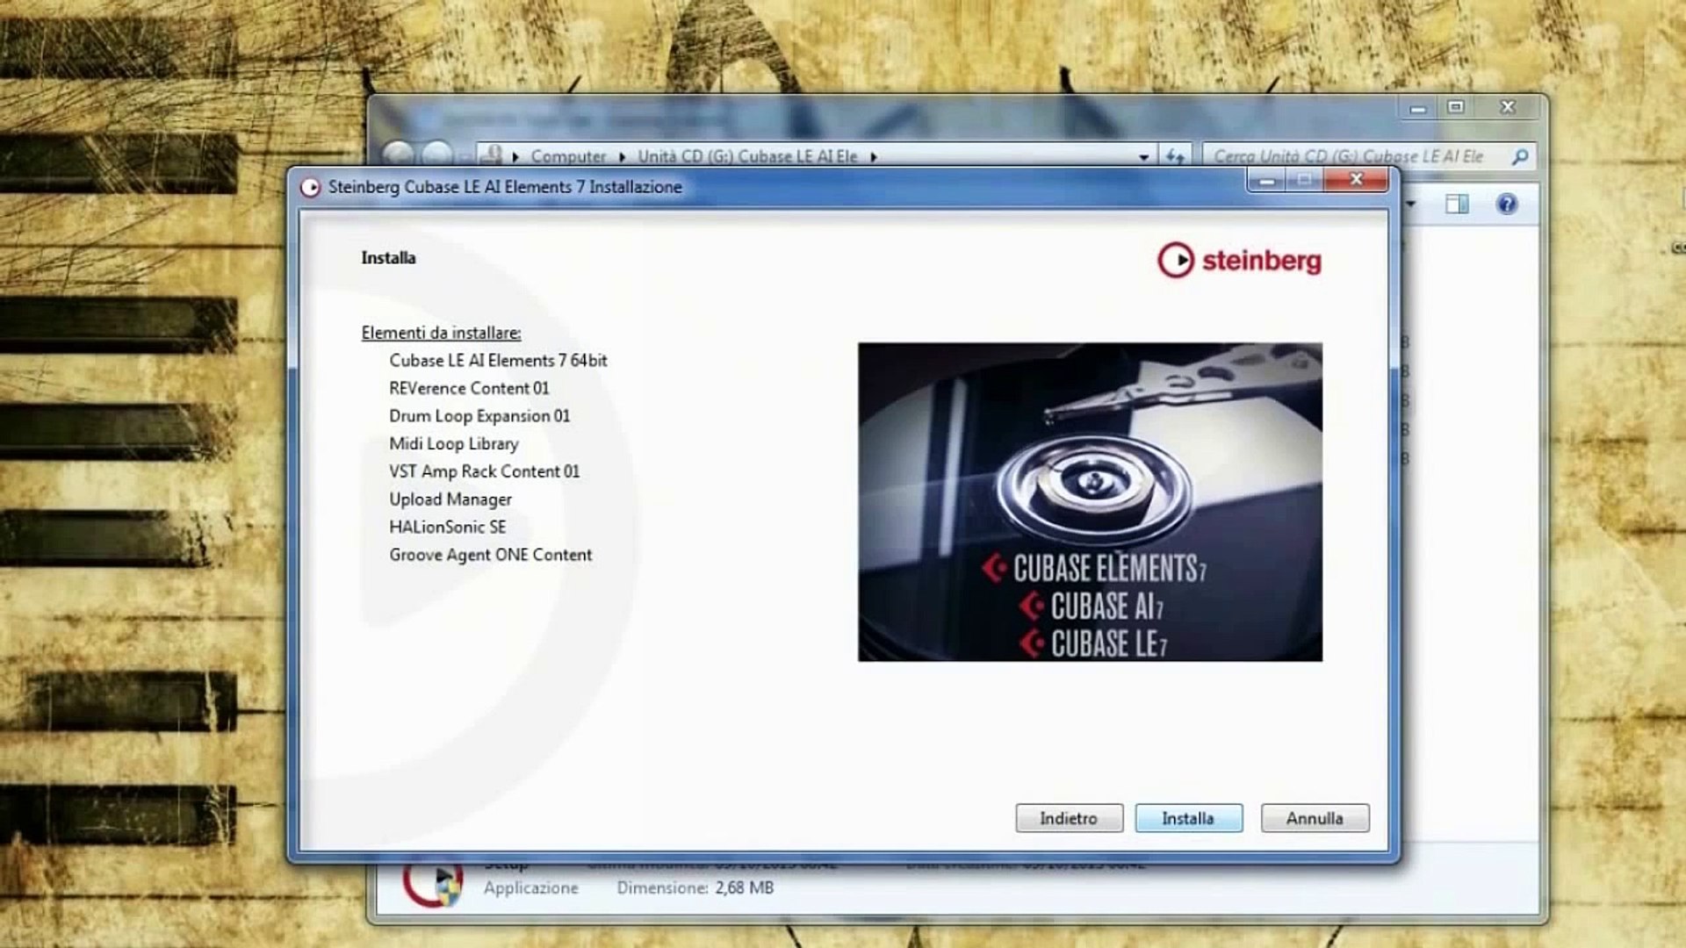Click the refresh icon beside address bar
This screenshot has width=1686, height=948.
click(1175, 156)
